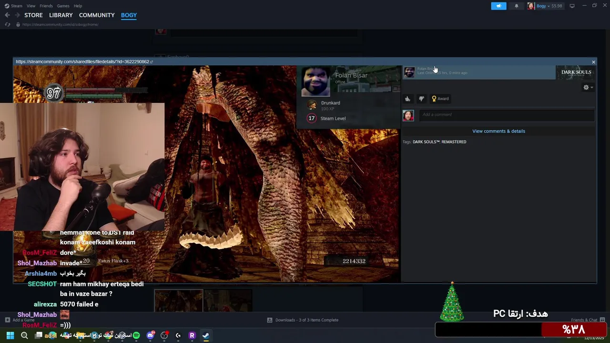This screenshot has width=610, height=343.
Task: Open Logitech G HUB from taskbar
Action: click(x=178, y=335)
